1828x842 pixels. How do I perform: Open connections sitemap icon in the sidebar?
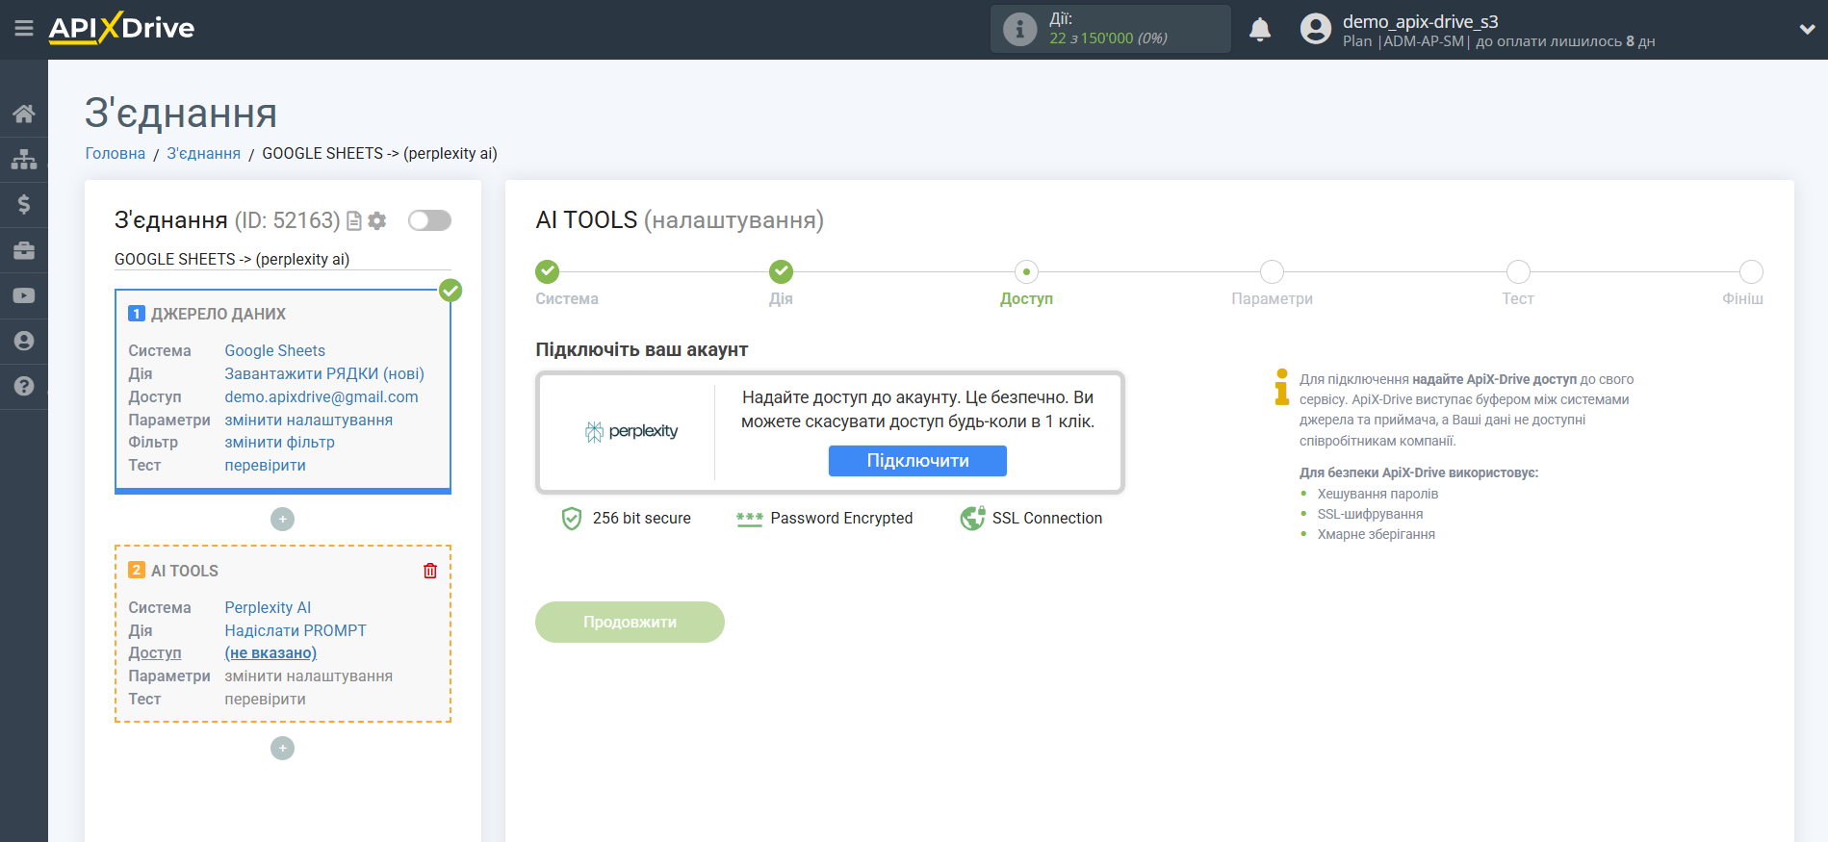24,159
